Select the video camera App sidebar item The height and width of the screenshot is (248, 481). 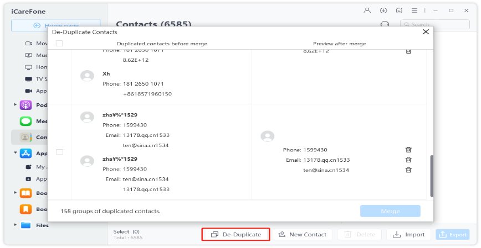(36, 91)
